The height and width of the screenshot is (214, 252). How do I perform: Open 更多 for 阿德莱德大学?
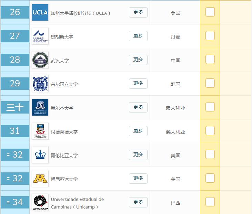tap(138, 131)
